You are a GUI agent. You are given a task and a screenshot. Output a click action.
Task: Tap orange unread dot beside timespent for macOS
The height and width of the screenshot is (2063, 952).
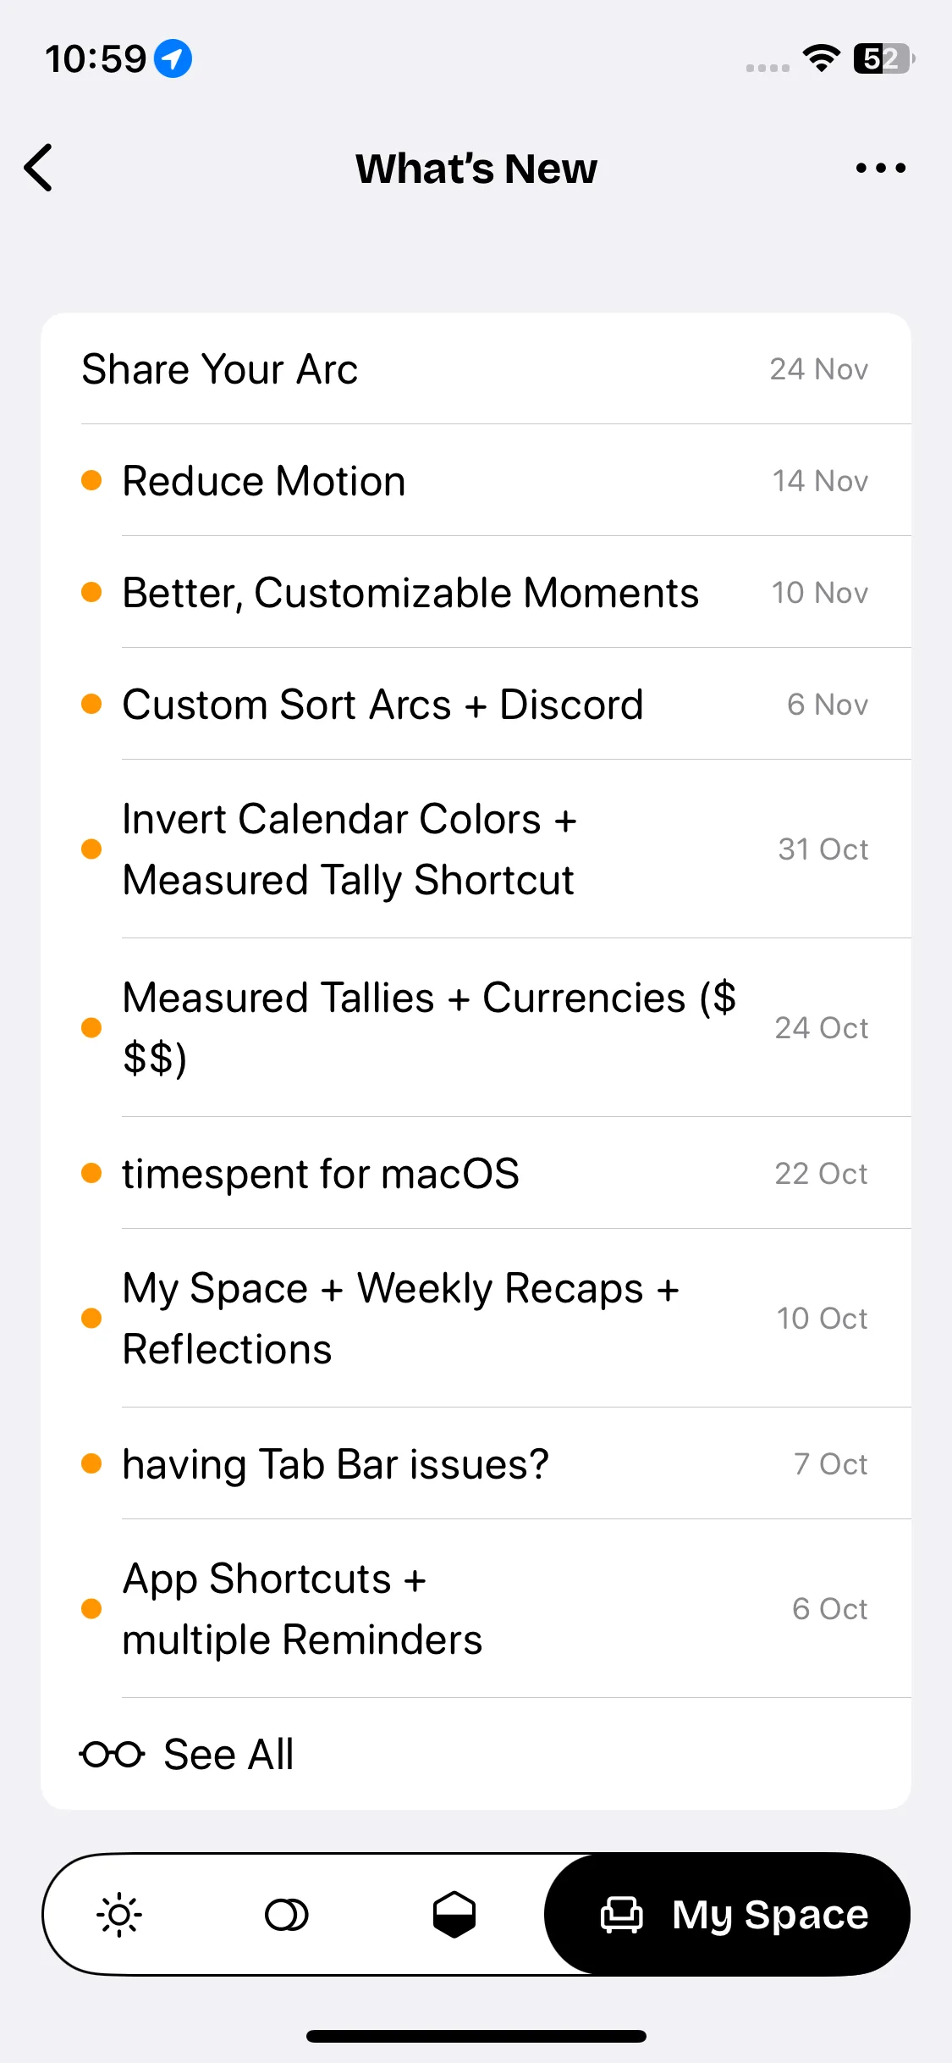point(91,1173)
